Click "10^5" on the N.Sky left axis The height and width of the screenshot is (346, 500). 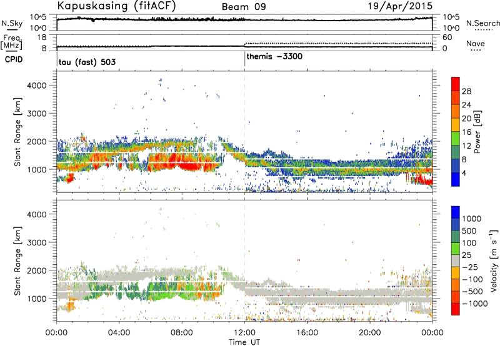tap(38, 17)
